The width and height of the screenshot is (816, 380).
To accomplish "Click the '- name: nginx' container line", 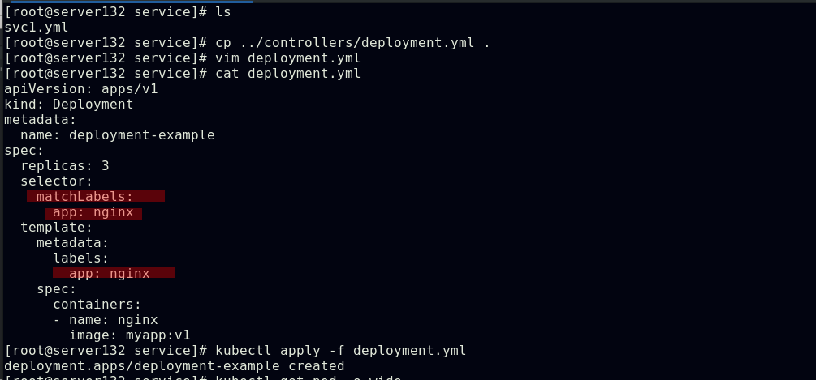I will point(105,320).
